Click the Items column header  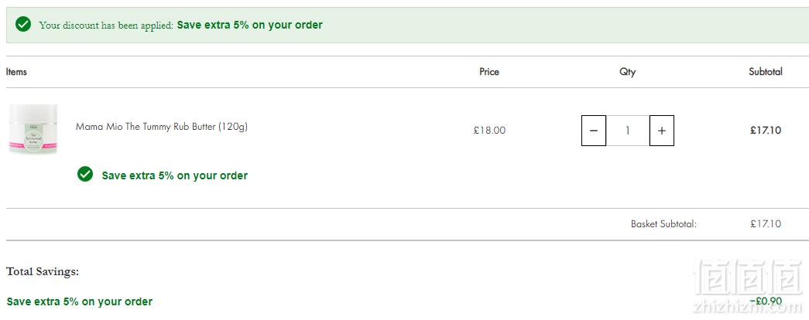pyautogui.click(x=16, y=72)
